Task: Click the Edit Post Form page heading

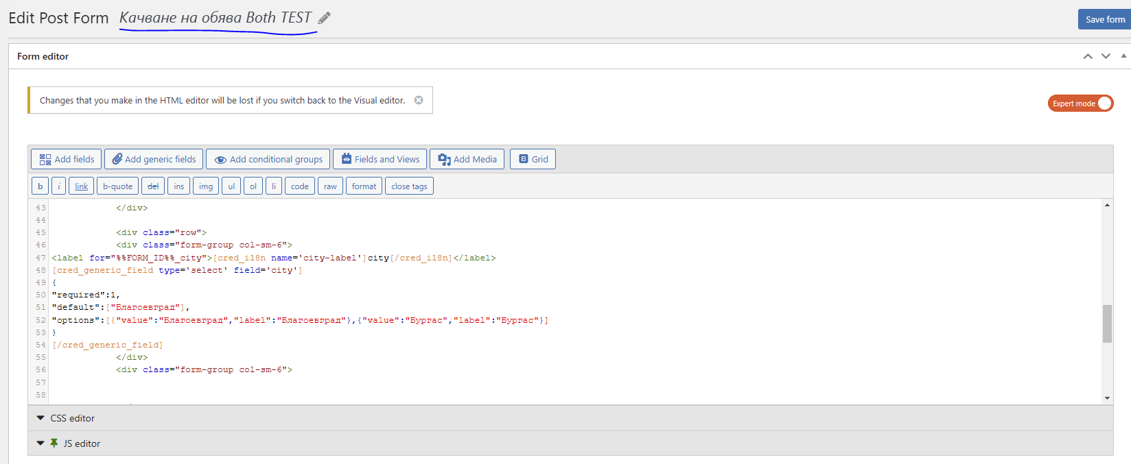Action: pos(58,18)
